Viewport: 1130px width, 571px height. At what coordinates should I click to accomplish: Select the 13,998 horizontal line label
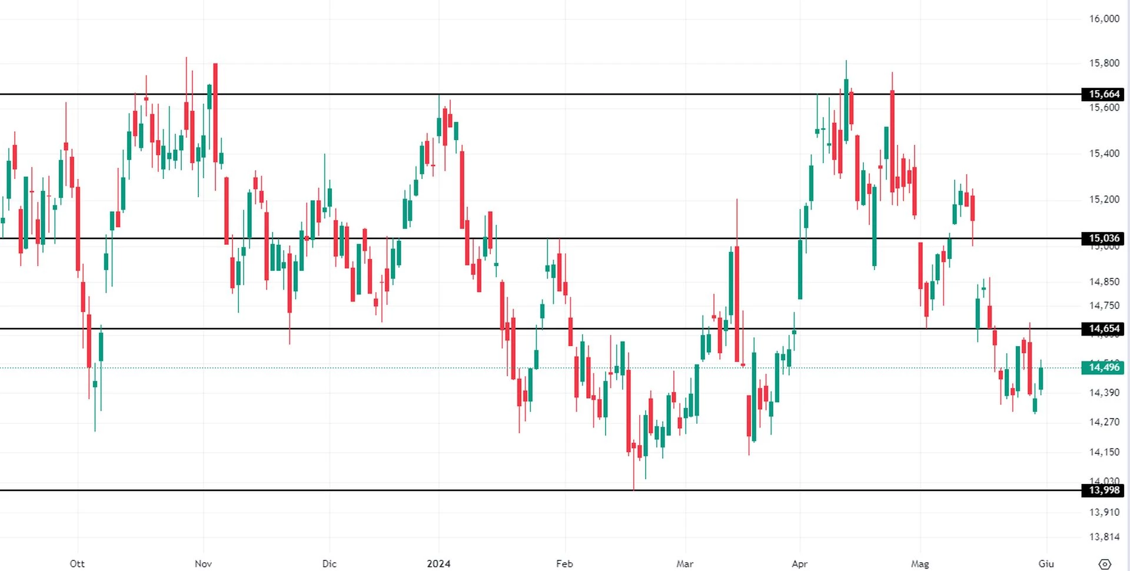[1103, 490]
